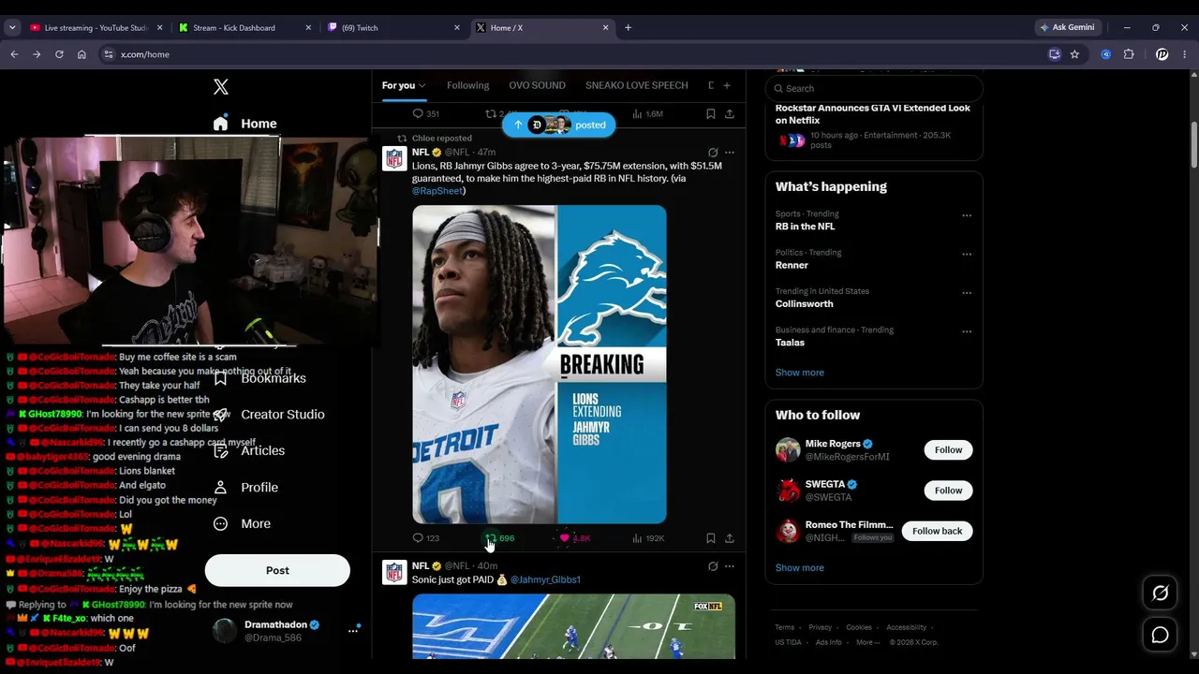
Task: Switch to the Kick Dashboard browser tab
Action: tap(244, 28)
